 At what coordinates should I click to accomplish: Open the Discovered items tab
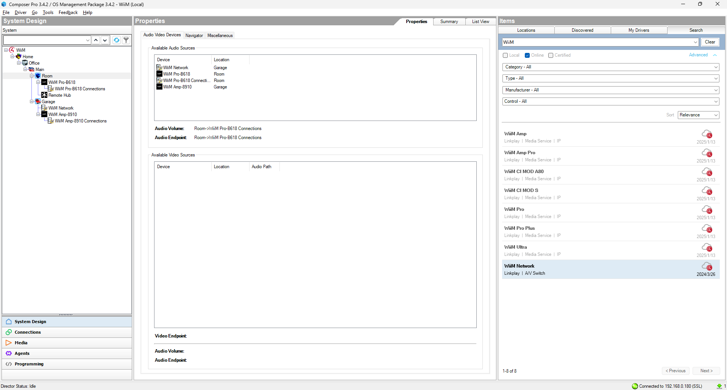point(582,30)
